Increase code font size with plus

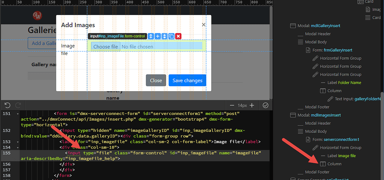pos(252,106)
